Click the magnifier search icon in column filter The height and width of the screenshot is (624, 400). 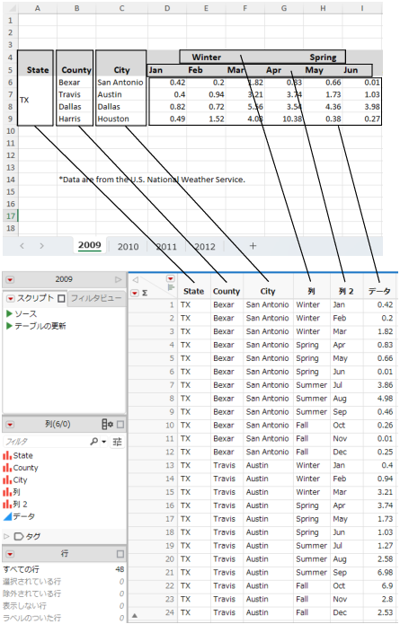94,442
